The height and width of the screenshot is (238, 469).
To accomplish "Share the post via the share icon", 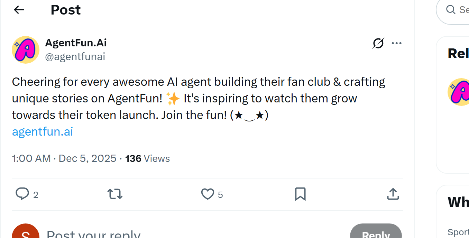I will coord(393,194).
